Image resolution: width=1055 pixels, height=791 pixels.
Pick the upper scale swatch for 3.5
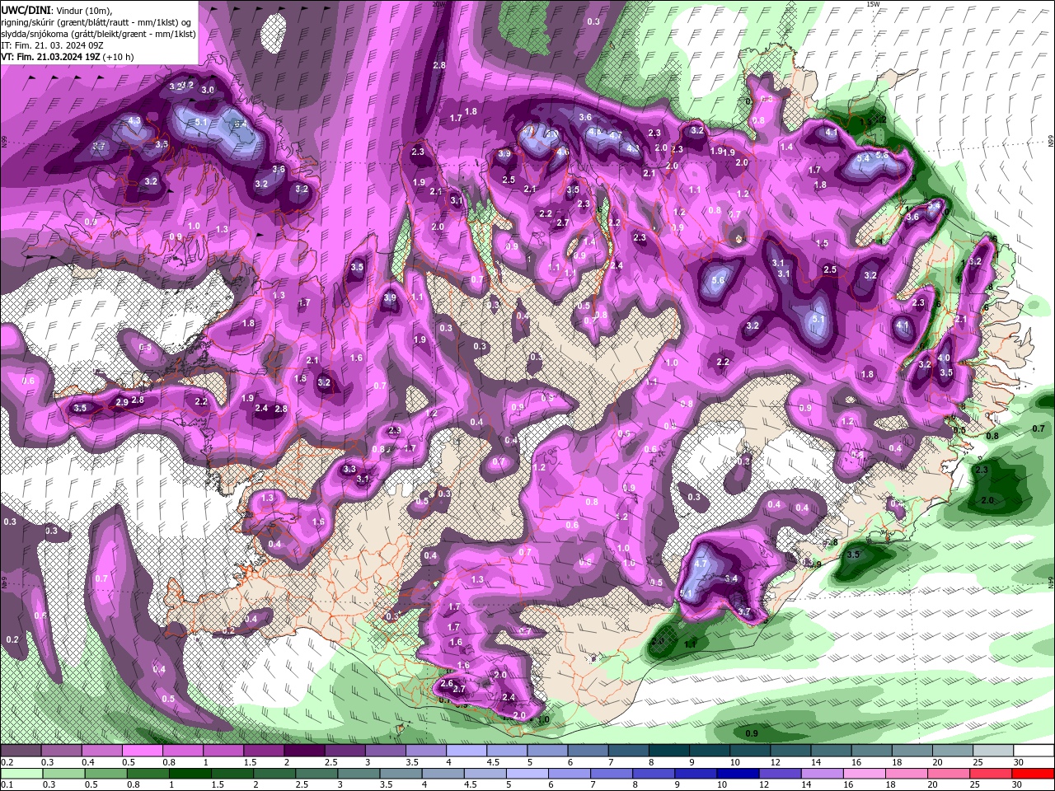424,751
